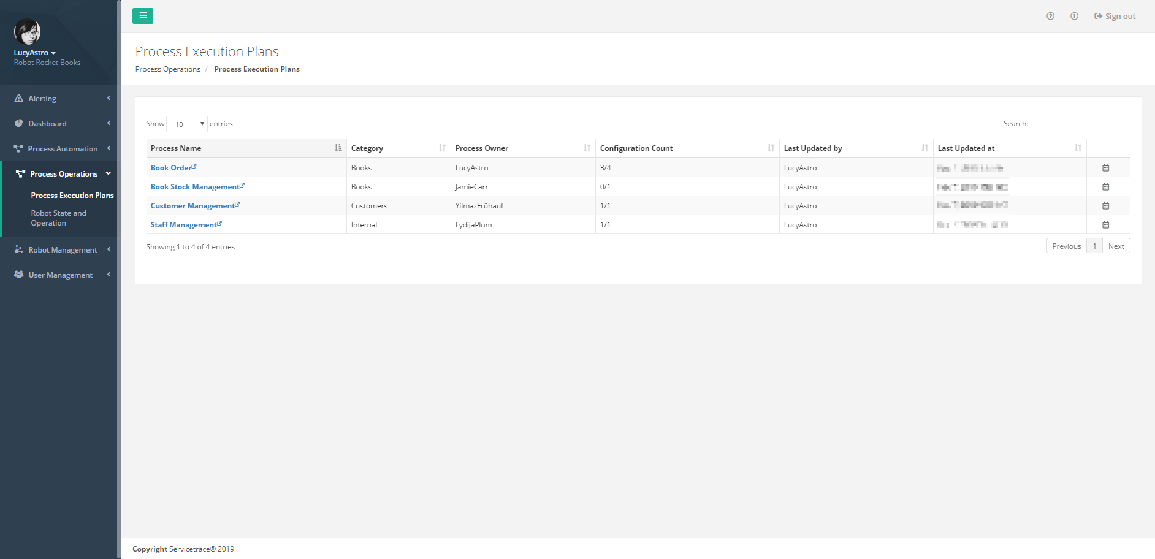Open the User Management section
1155x559 pixels.
pyautogui.click(x=18, y=275)
